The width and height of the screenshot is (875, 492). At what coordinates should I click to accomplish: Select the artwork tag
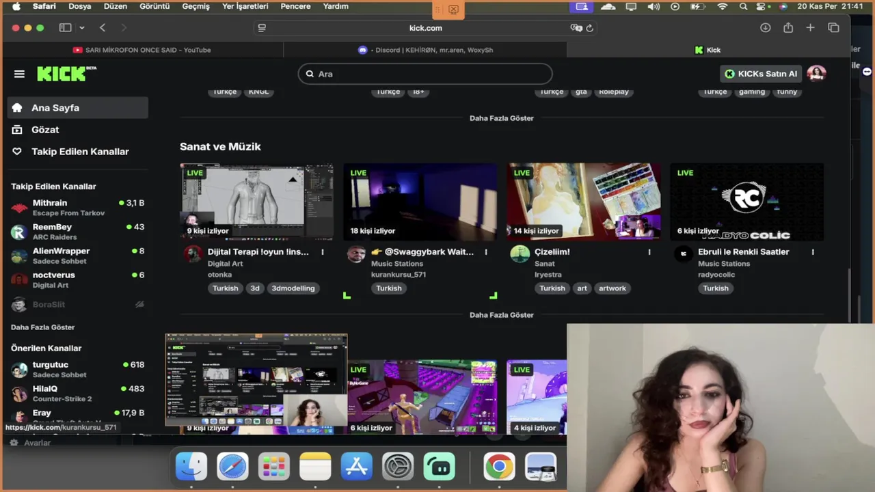tap(612, 288)
